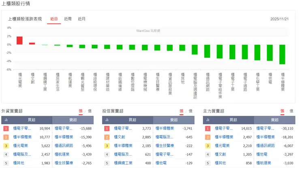Image resolution: width=300 pixels, height=169 pixels.
Task: Click the red 櫃光電業 chart bar
Action: (19, 41)
